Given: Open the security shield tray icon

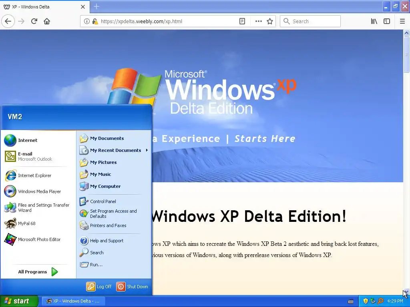Looking at the screenshot, I should pyautogui.click(x=366, y=301).
